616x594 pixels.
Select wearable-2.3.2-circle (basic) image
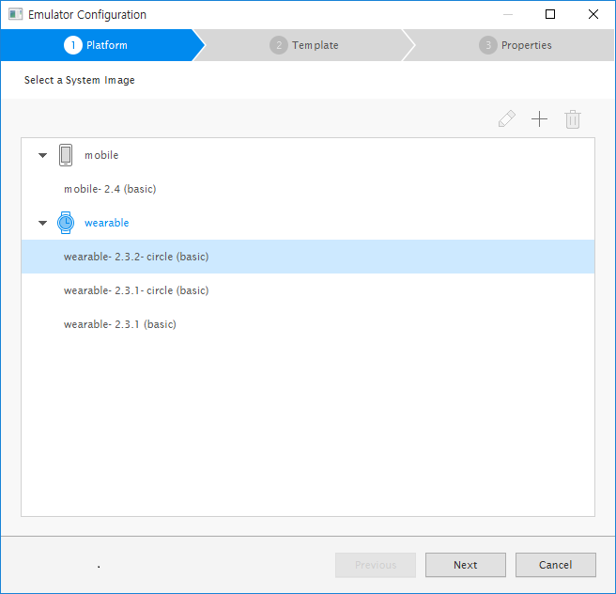[x=136, y=257]
